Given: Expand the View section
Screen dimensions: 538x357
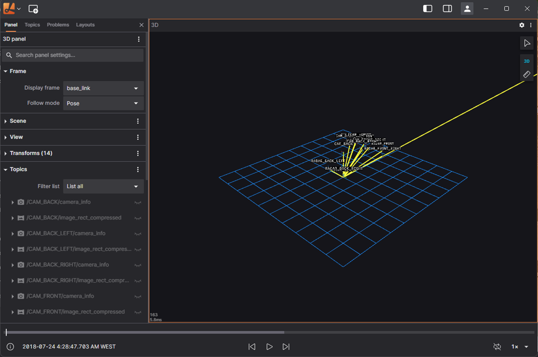Looking at the screenshot, I should click(x=5, y=137).
